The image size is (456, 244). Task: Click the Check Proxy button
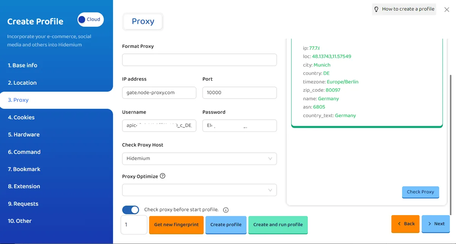tap(420, 192)
